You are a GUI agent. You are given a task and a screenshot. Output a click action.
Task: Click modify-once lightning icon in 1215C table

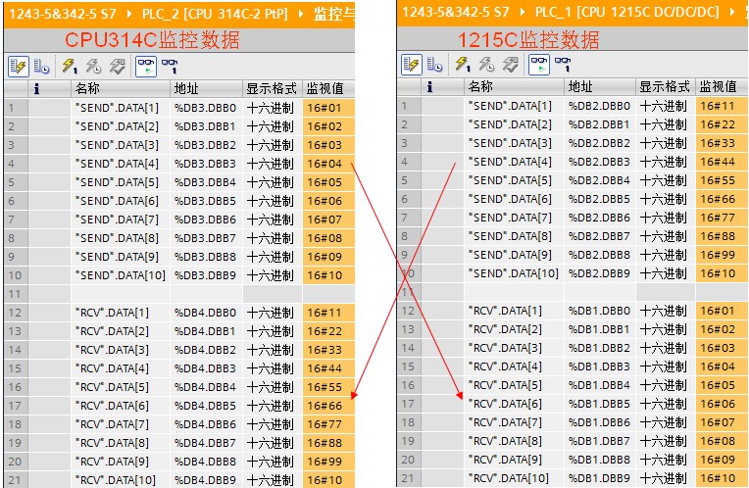[463, 65]
